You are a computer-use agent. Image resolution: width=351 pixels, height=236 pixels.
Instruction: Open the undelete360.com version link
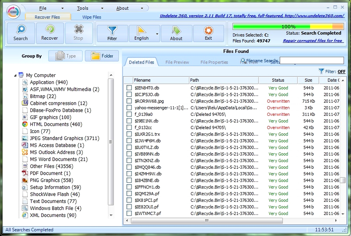(252, 15)
